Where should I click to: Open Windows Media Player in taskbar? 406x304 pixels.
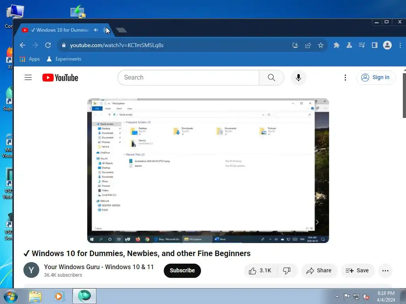(x=59, y=296)
